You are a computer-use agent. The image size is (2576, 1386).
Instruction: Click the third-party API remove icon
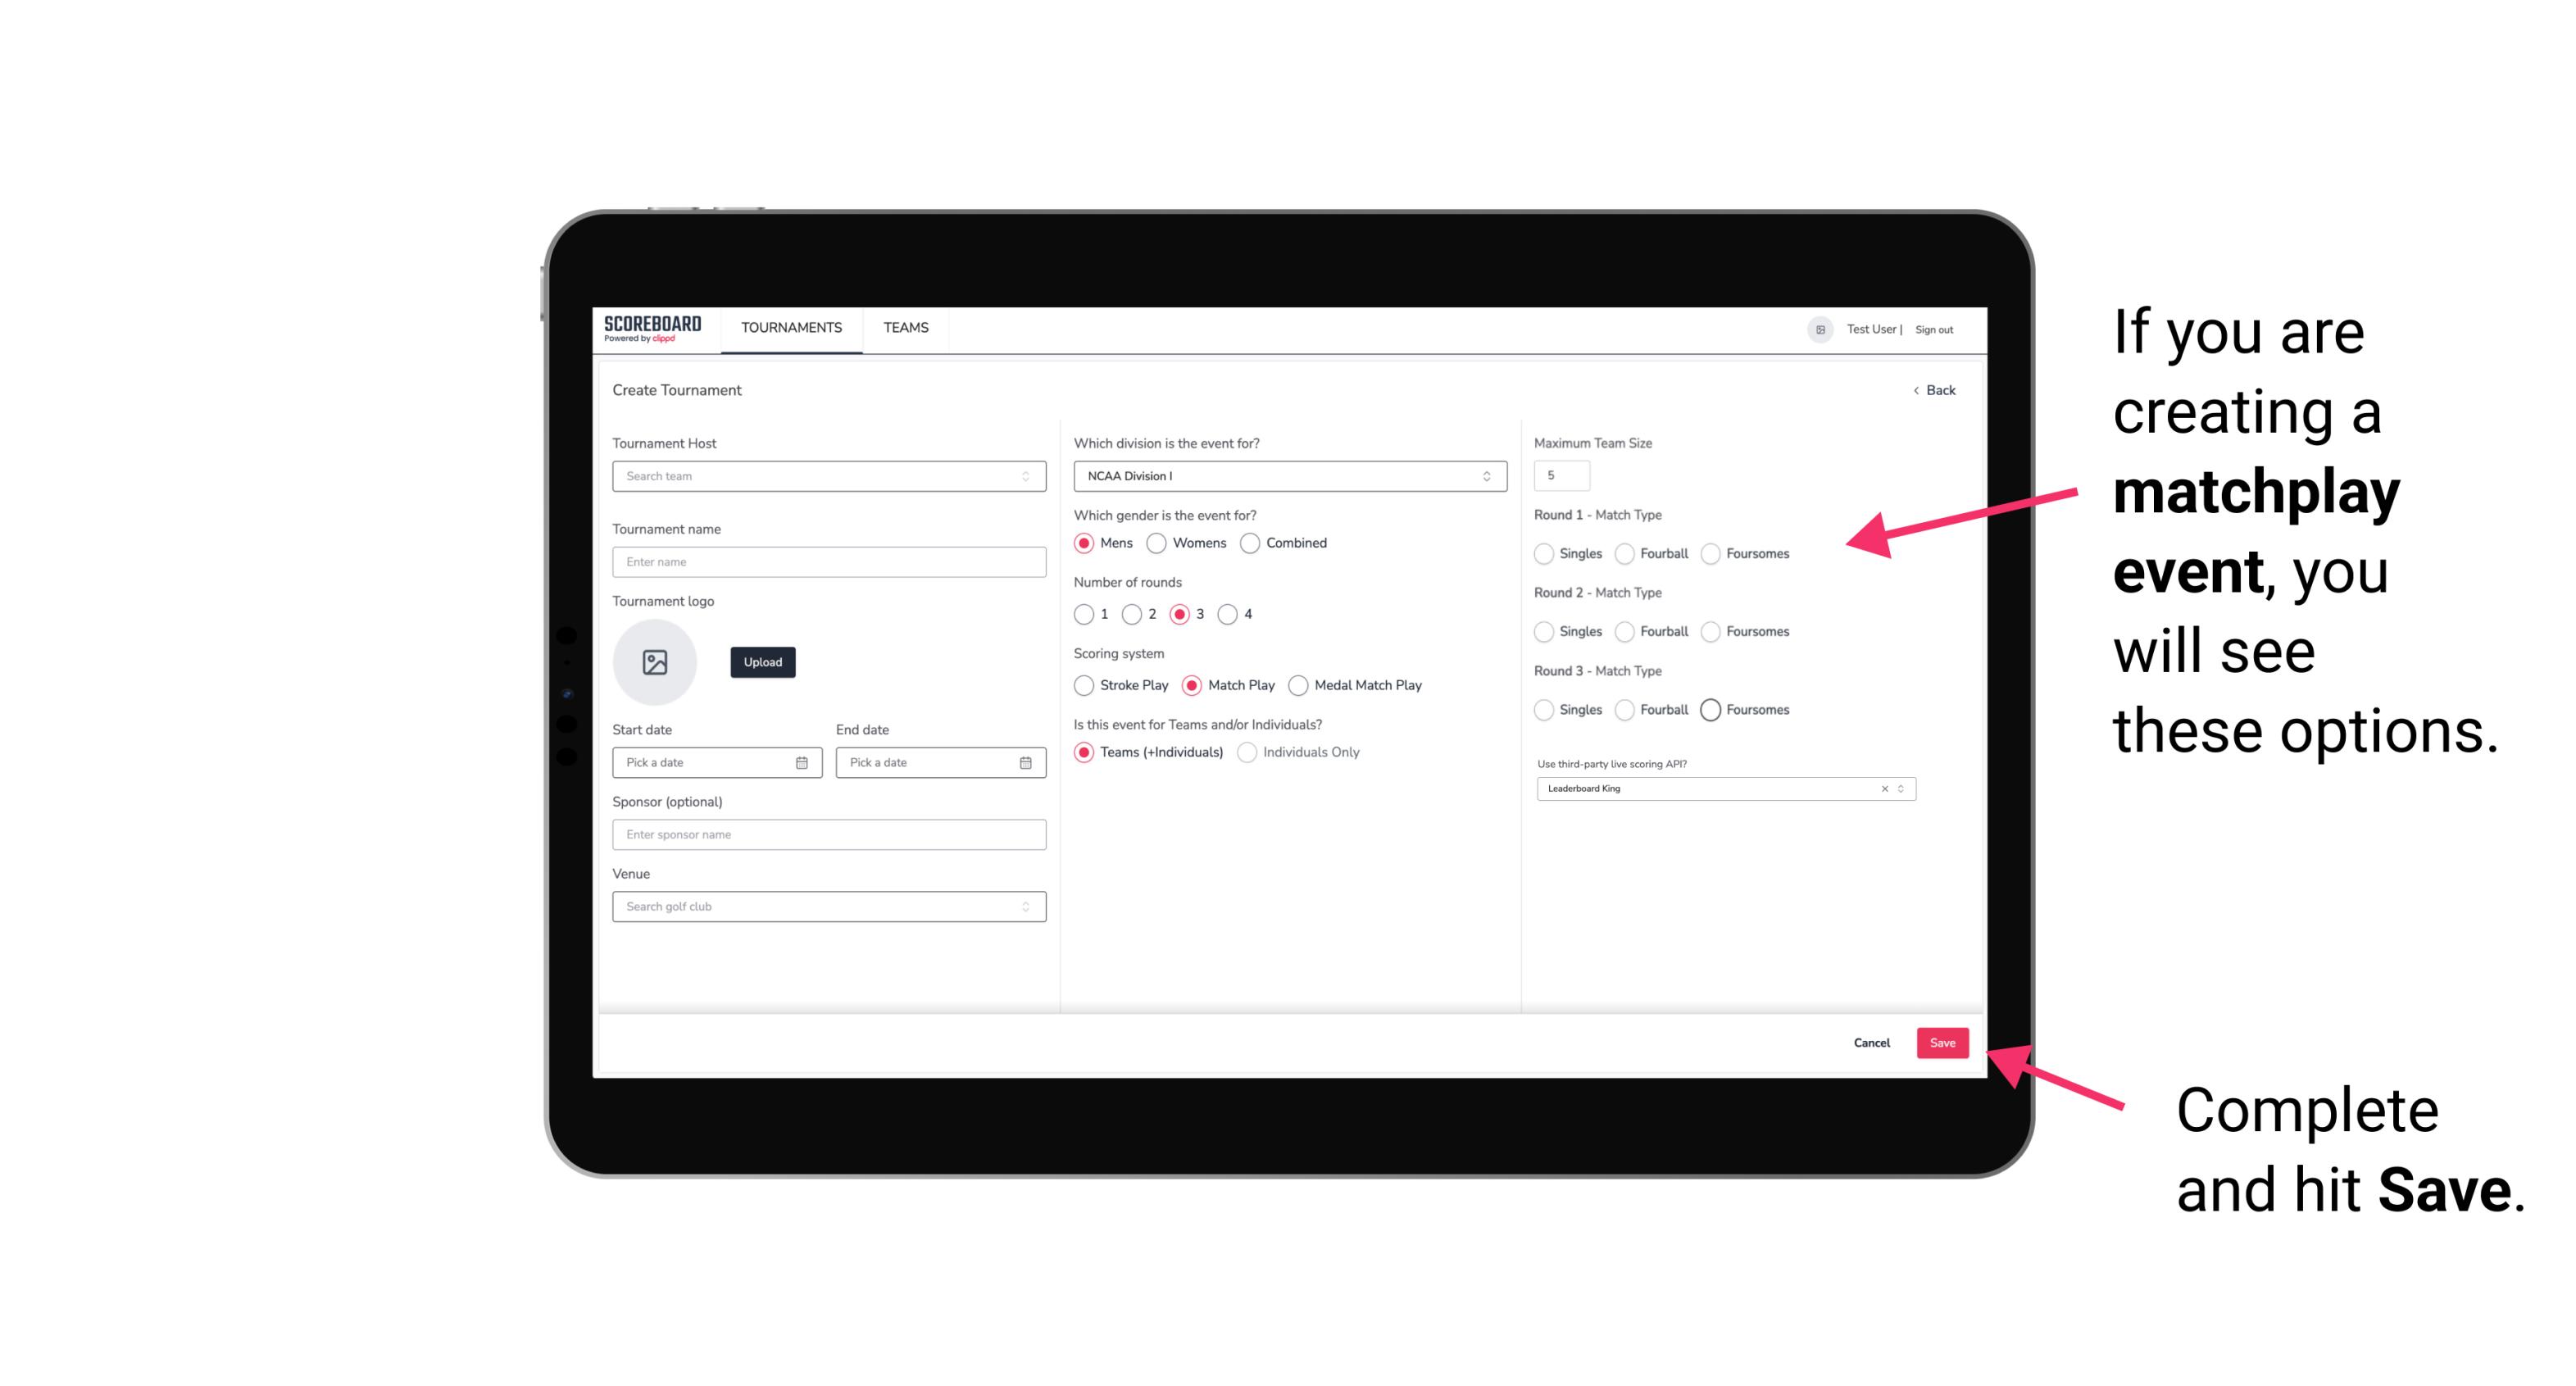tap(1885, 788)
